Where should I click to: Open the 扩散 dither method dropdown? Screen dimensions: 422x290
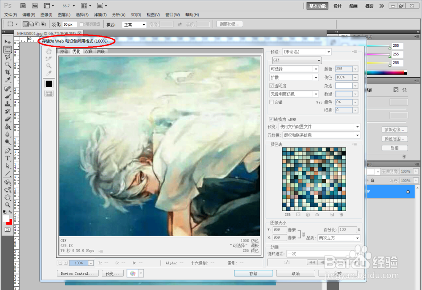click(x=294, y=78)
